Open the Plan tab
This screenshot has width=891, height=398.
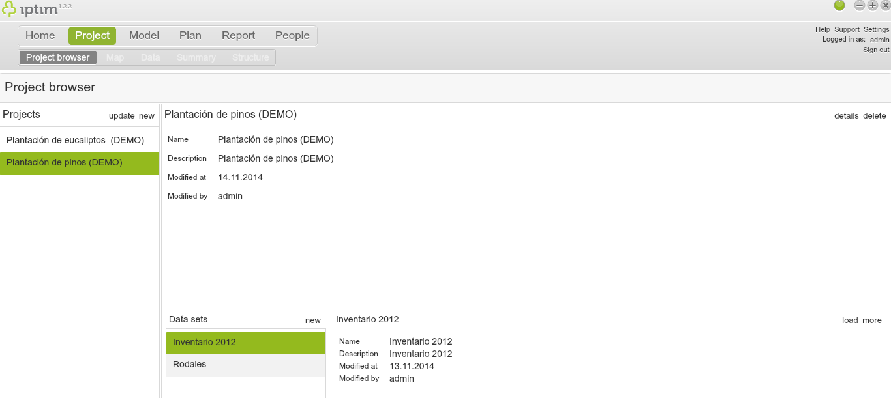[190, 35]
